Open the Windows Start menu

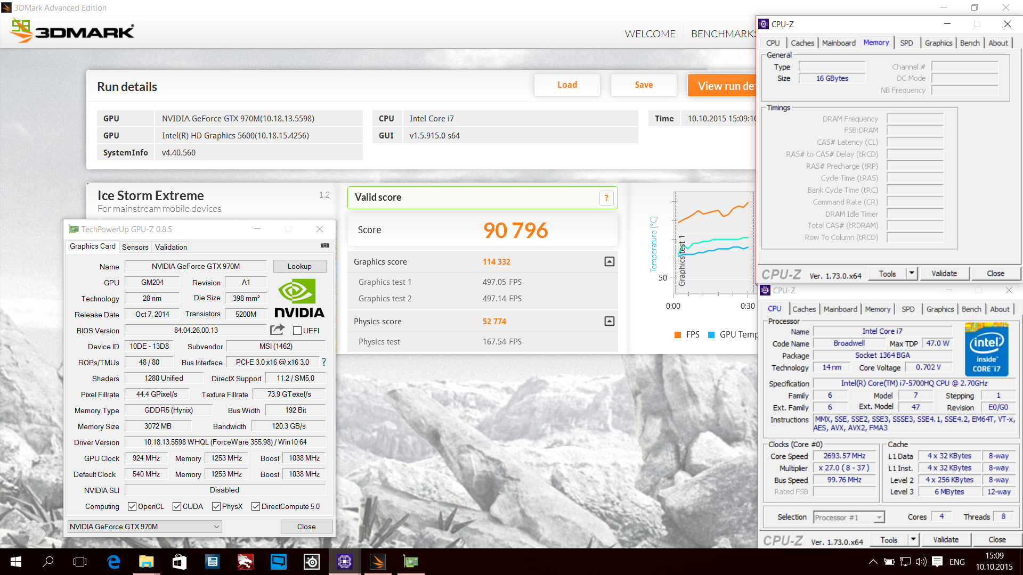pos(16,562)
